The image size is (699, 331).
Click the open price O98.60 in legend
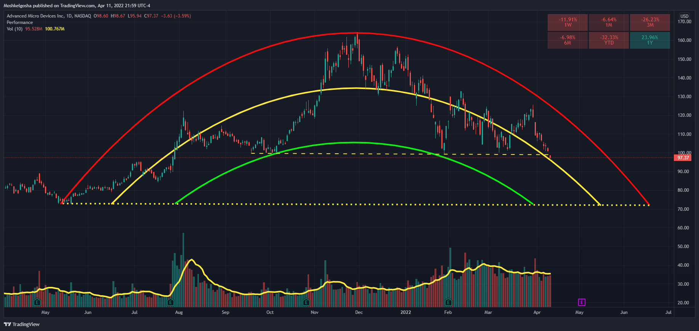[101, 16]
